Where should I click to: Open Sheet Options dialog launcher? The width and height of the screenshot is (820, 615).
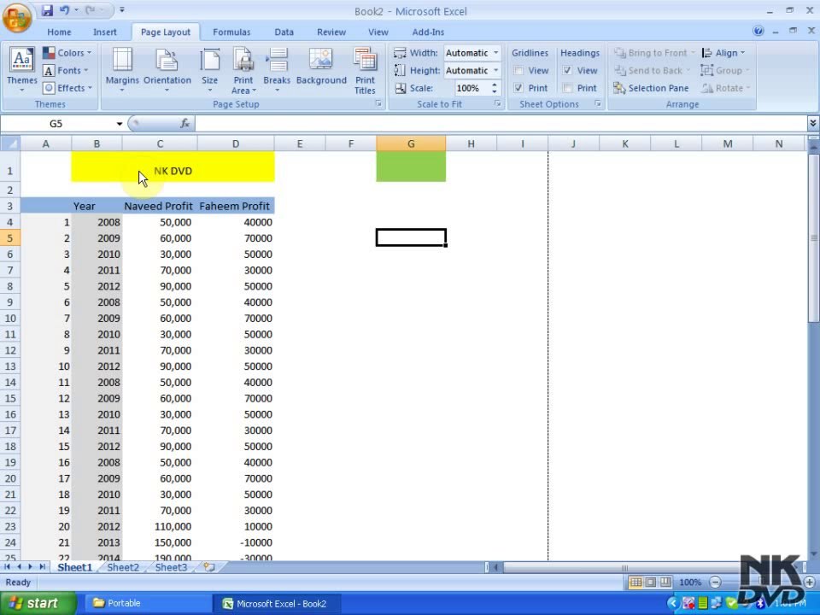pos(598,104)
